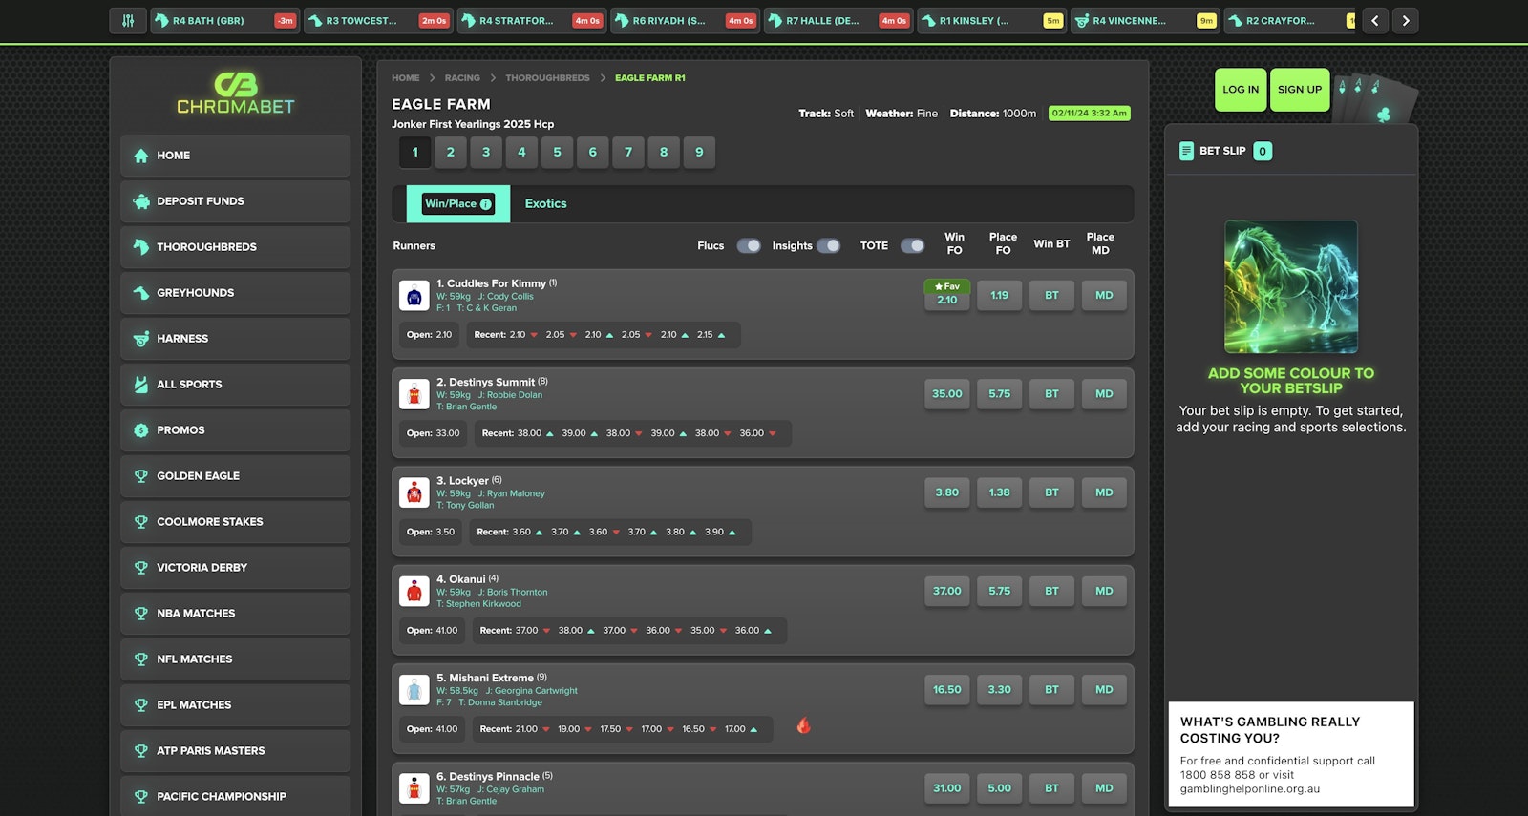Turn on the Insights switch
Image resolution: width=1528 pixels, height=816 pixels.
point(828,246)
